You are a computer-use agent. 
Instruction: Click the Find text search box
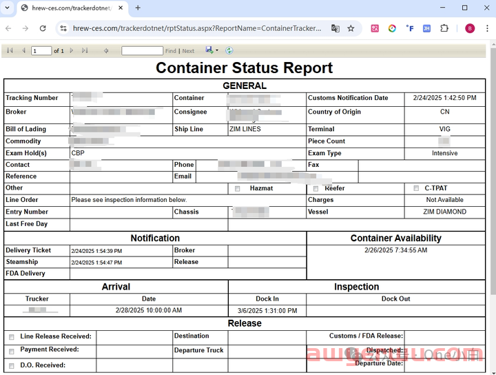click(x=142, y=50)
